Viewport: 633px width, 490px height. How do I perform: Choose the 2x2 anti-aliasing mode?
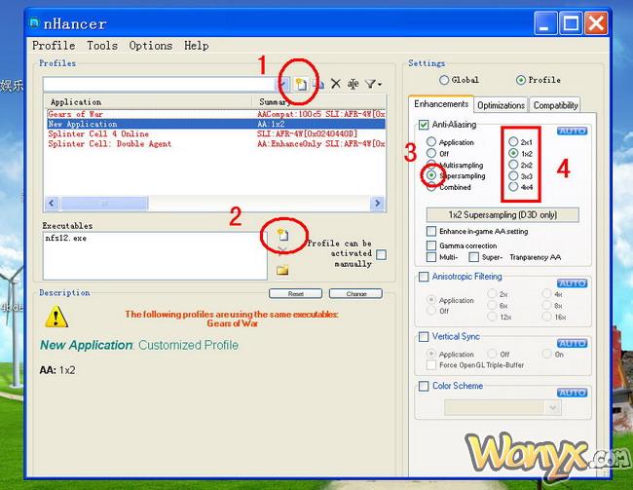[x=513, y=166]
